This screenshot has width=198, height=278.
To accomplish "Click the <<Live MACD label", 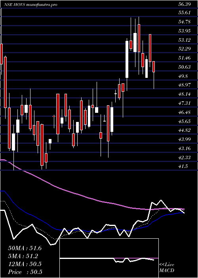I will [167, 268].
